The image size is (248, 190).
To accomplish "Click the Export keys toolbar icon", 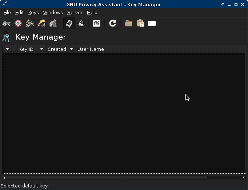I will 53,24.
